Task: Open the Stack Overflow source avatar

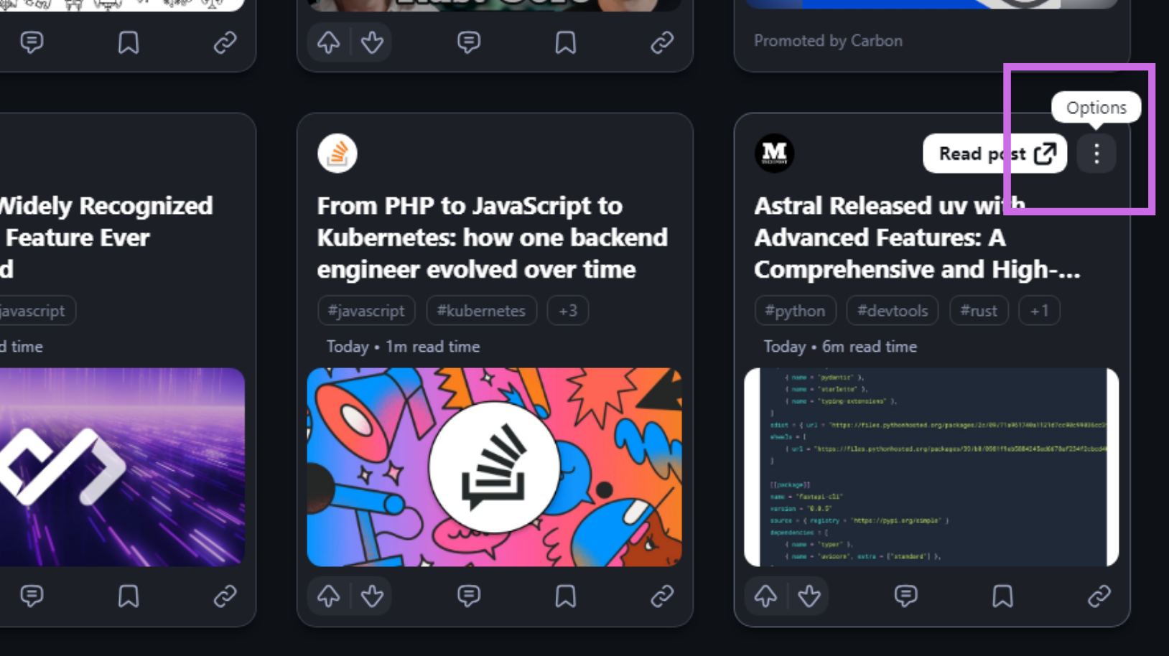Action: point(337,154)
